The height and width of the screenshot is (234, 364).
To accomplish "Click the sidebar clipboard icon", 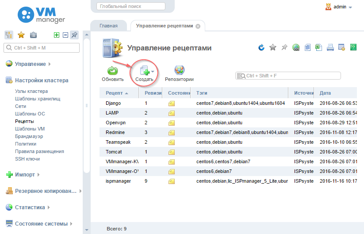I will (x=34, y=35).
